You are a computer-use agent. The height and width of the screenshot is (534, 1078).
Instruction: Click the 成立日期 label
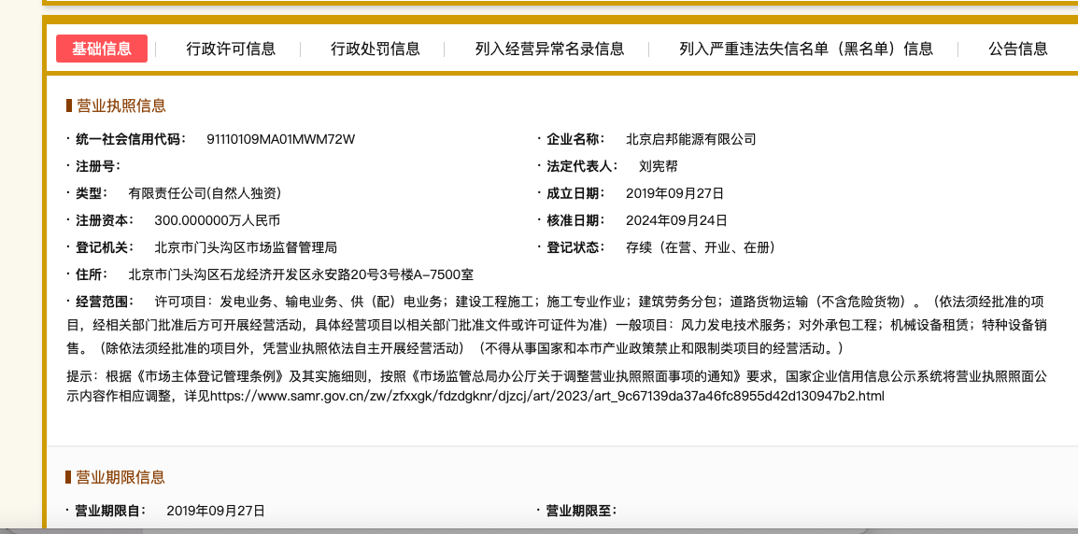tap(575, 193)
